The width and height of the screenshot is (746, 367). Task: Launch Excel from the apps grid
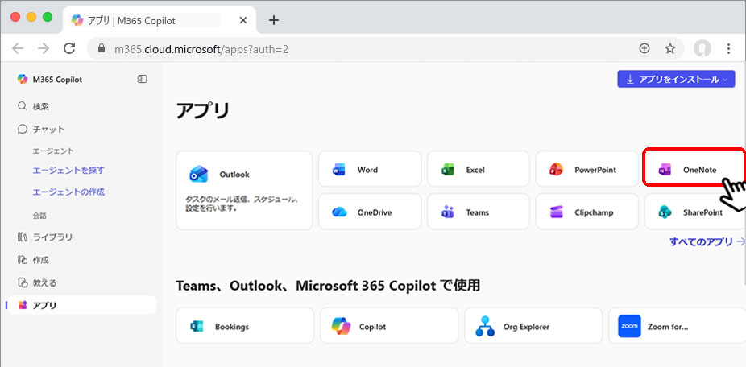478,170
